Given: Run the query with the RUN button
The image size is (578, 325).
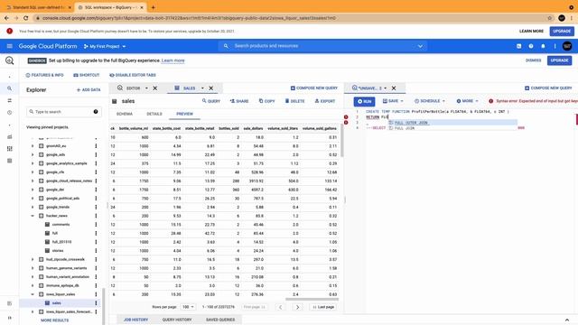Looking at the screenshot, I should pos(364,101).
